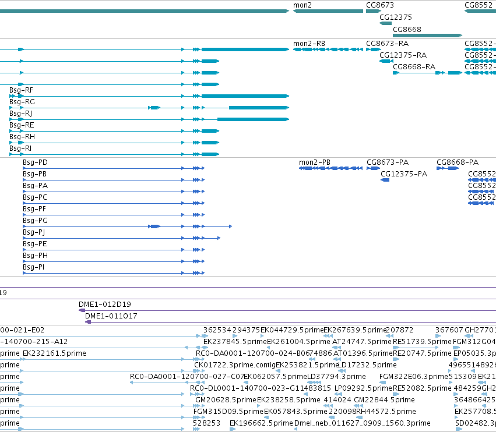Click the Bsg-PC protein label
Viewport: 496px width, 432px height.
35,197
